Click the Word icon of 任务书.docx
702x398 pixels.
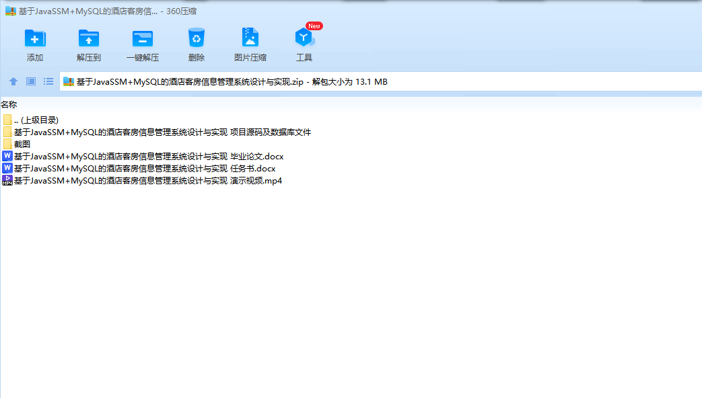[7, 168]
